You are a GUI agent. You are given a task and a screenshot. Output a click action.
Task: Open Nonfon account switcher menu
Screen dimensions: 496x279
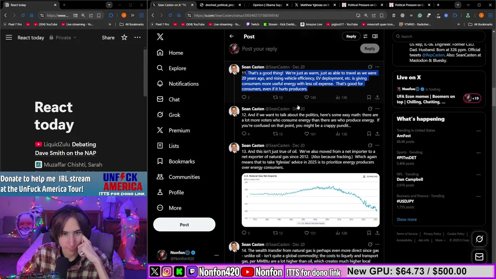pyautogui.click(x=187, y=255)
